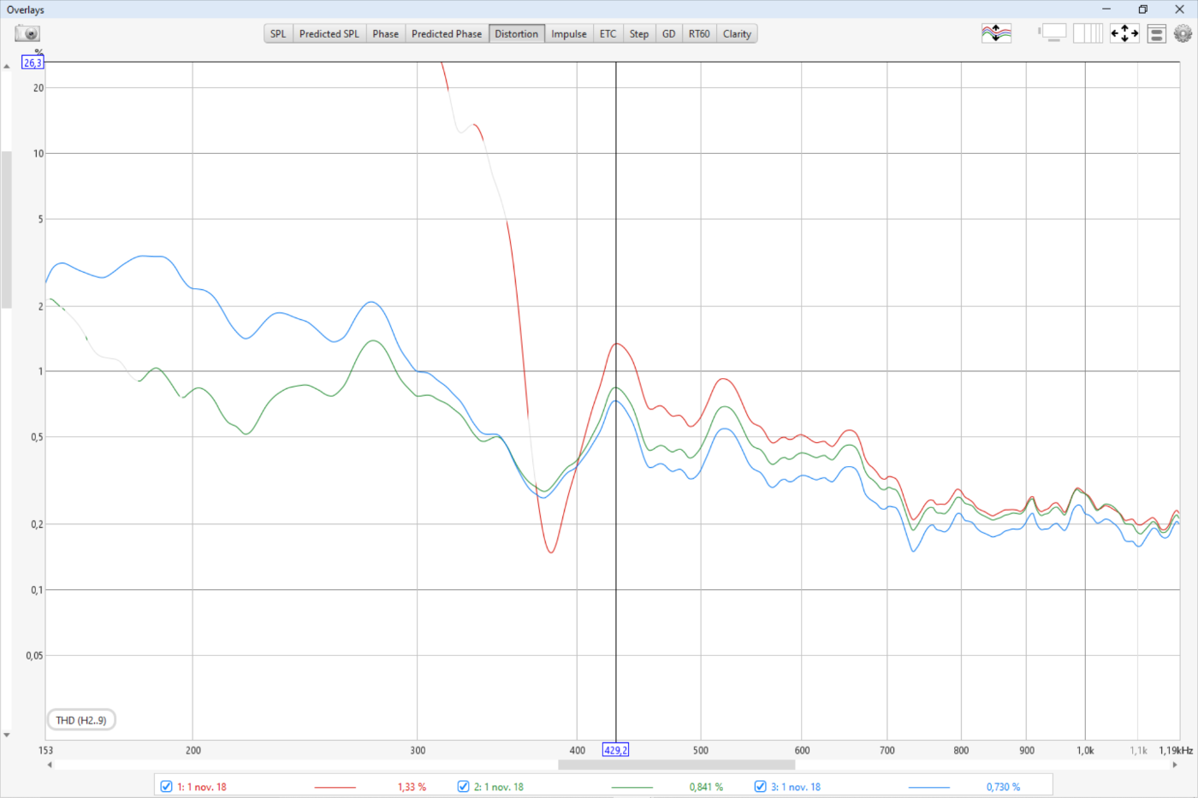This screenshot has height=798, width=1198.
Task: Capture graph image with camera icon
Action: (x=27, y=33)
